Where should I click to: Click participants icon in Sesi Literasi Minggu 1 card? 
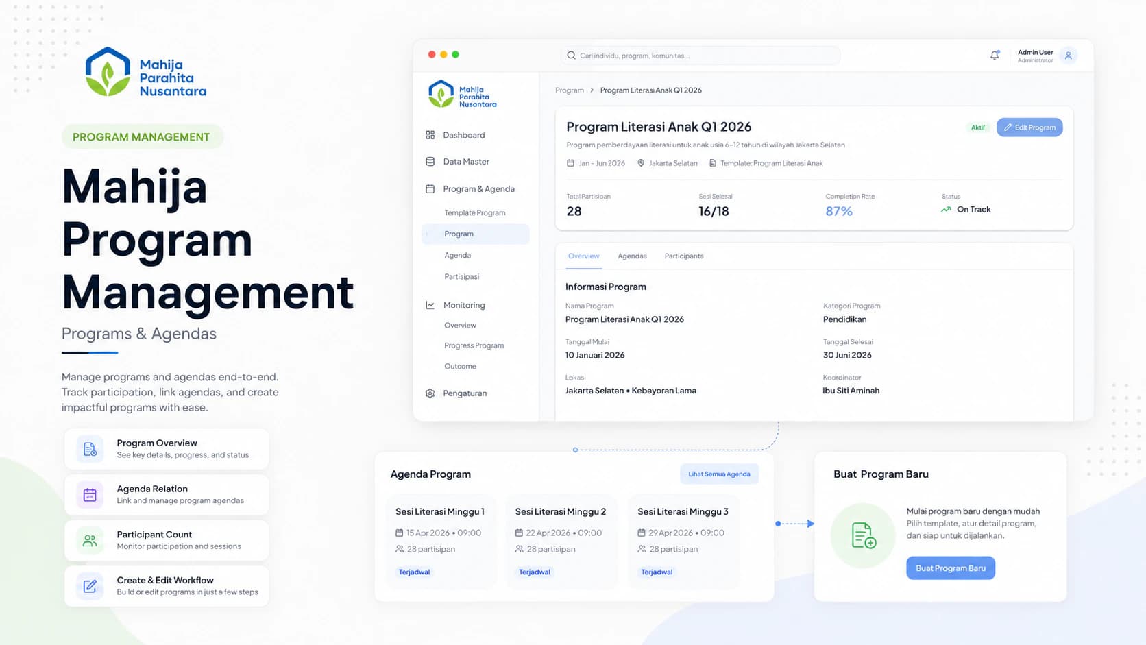click(400, 549)
